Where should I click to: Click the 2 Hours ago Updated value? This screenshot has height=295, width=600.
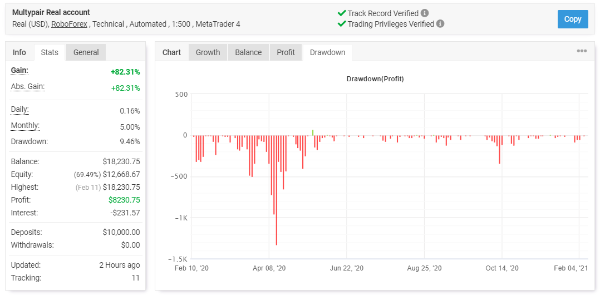tap(119, 265)
